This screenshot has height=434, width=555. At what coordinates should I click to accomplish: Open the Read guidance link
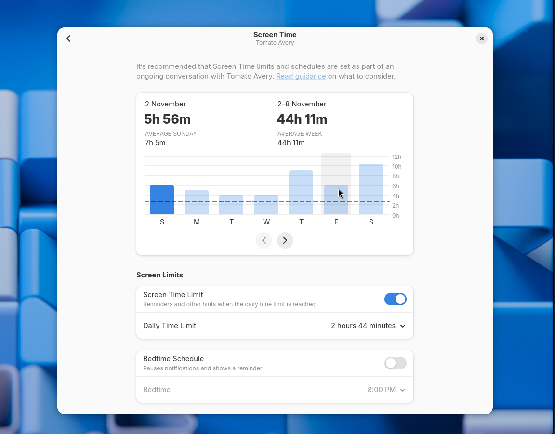[301, 76]
